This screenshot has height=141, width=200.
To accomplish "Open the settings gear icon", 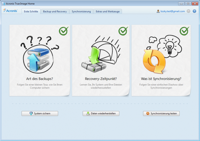I will pyautogui.click(x=188, y=11).
